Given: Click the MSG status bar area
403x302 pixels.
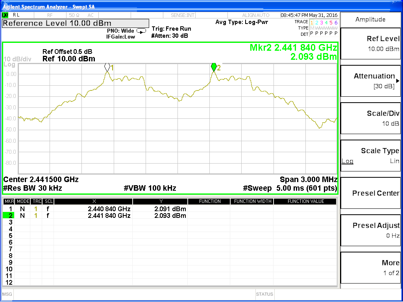Looking at the screenshot, I should (7, 294).
